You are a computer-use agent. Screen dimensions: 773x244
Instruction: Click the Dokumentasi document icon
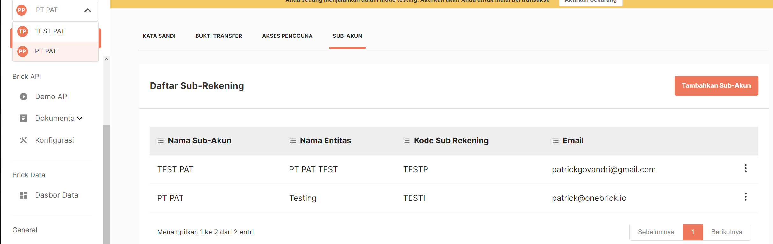point(24,118)
